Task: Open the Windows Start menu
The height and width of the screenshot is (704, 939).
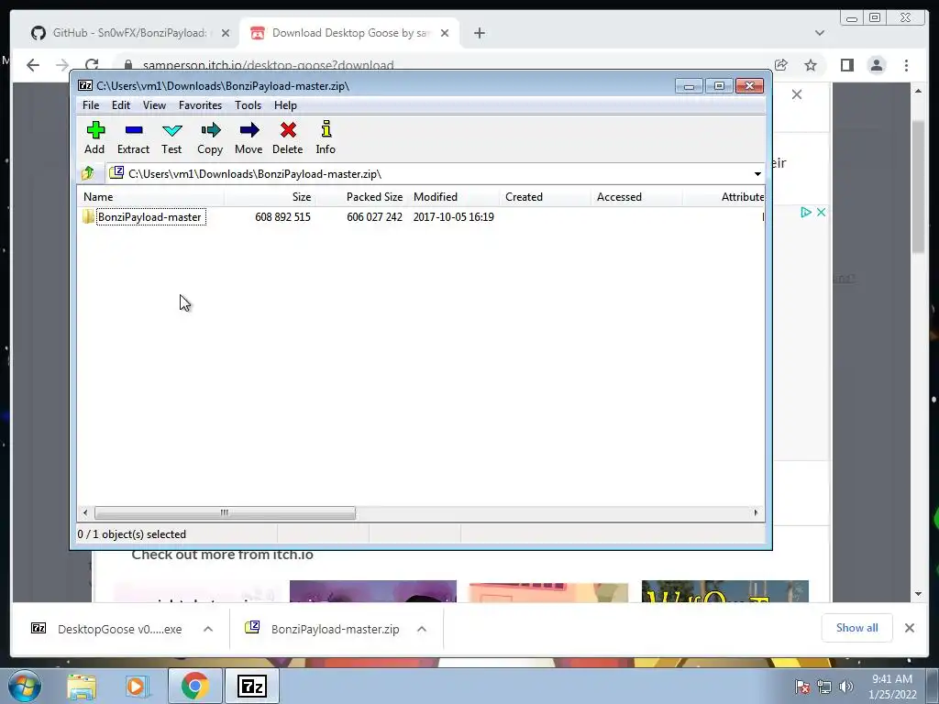Action: [25, 686]
